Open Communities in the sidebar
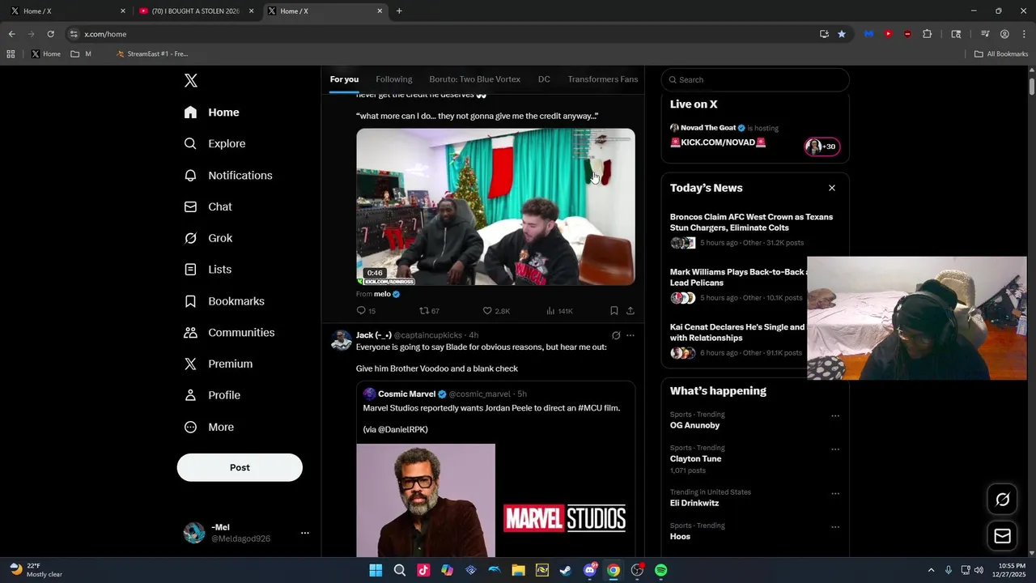Viewport: 1036px width, 583px height. (229, 333)
